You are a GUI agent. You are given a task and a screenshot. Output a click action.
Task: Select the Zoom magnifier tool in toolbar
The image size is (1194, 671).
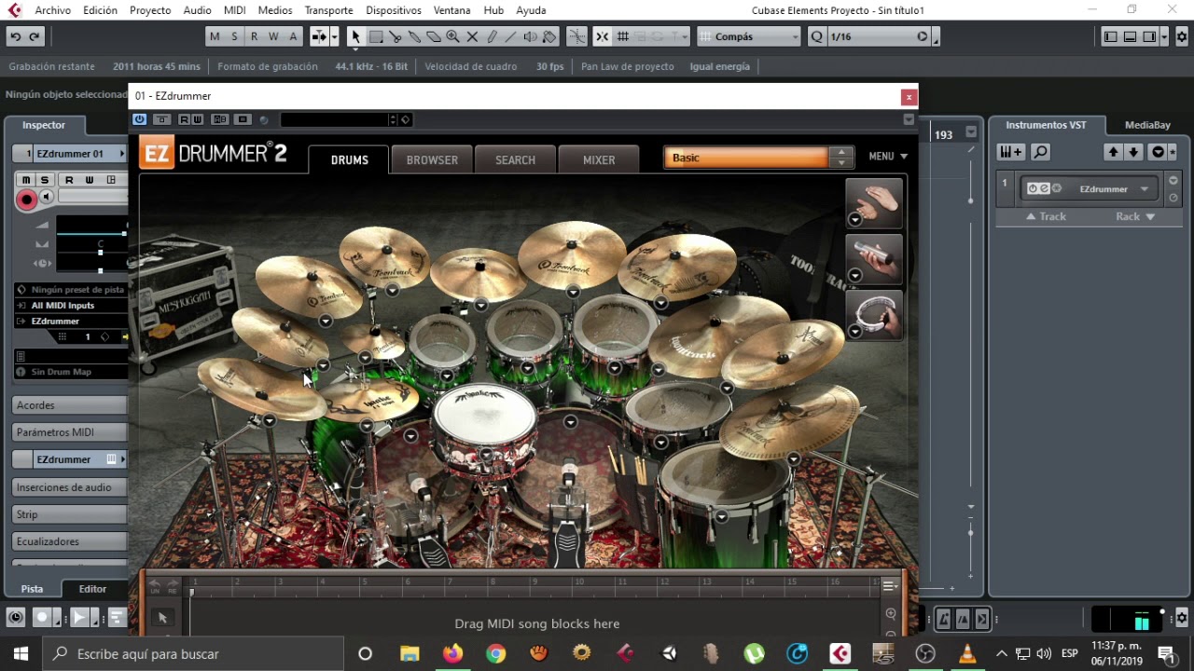[452, 36]
